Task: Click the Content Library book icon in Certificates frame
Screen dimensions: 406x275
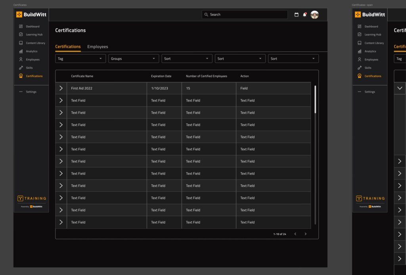Action: [x=21, y=43]
